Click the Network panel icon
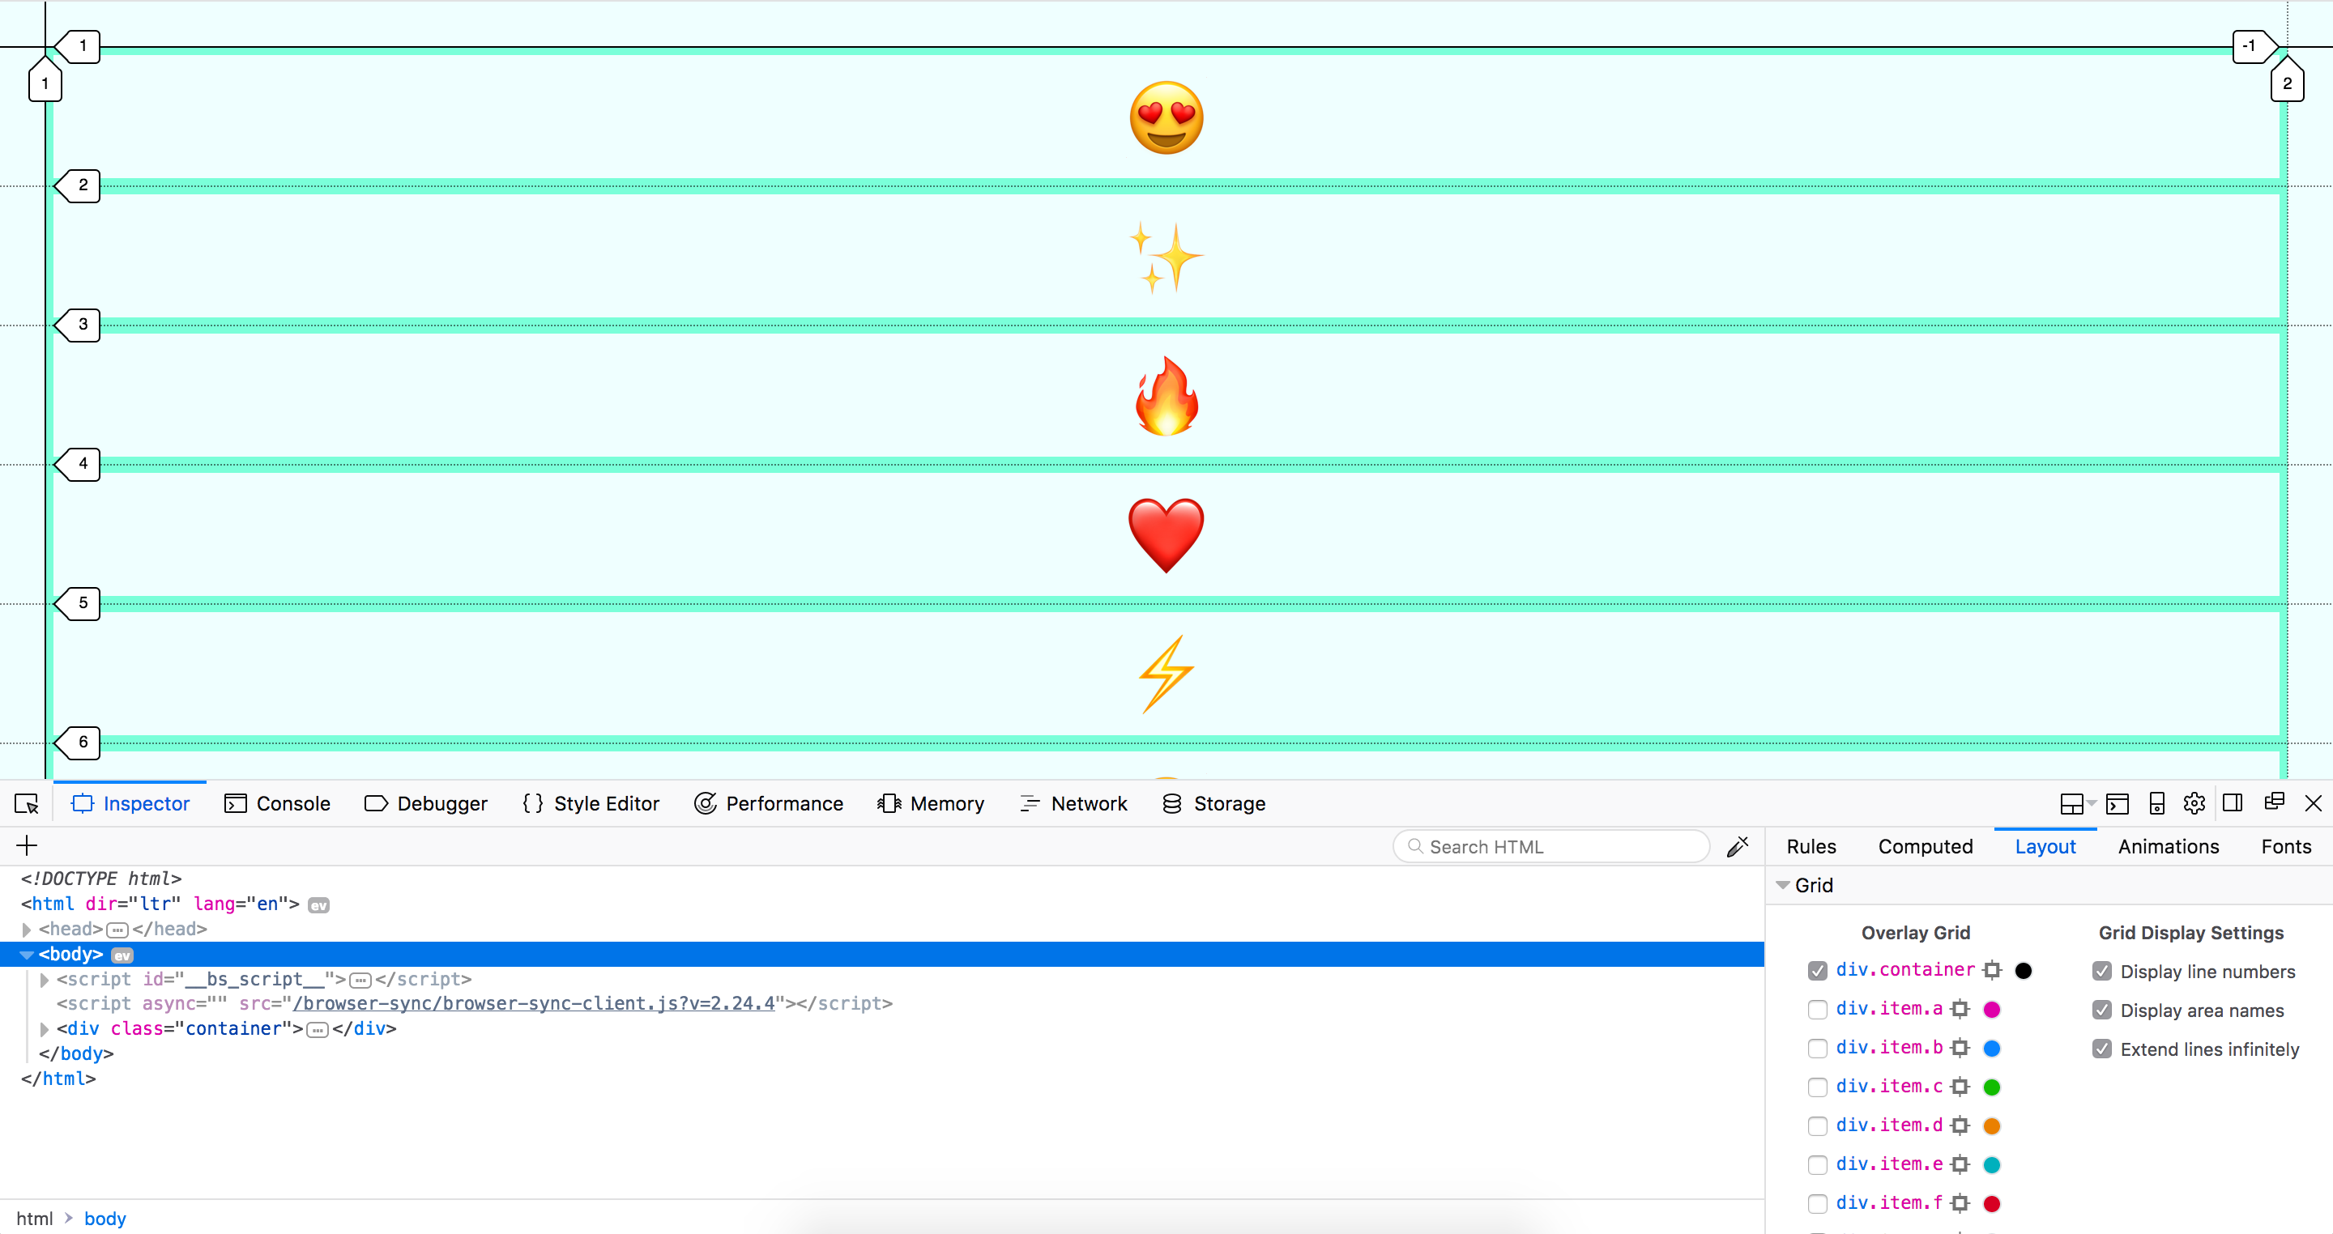 point(1028,802)
